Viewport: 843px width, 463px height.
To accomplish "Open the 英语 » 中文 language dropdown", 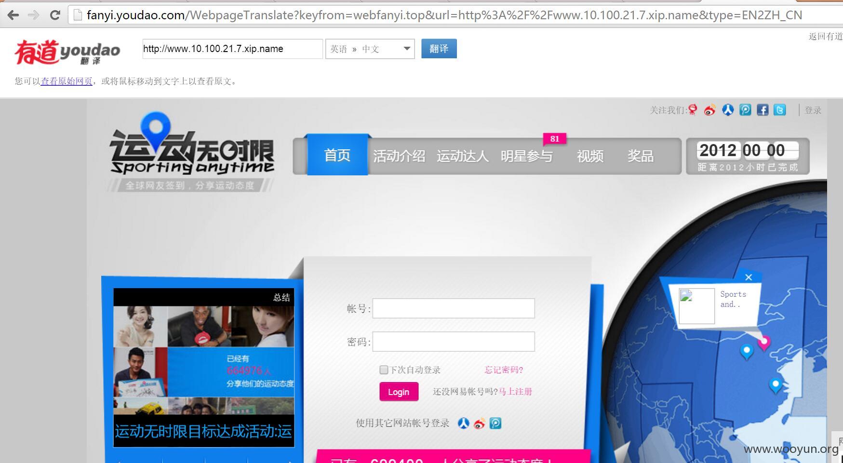I will click(370, 49).
